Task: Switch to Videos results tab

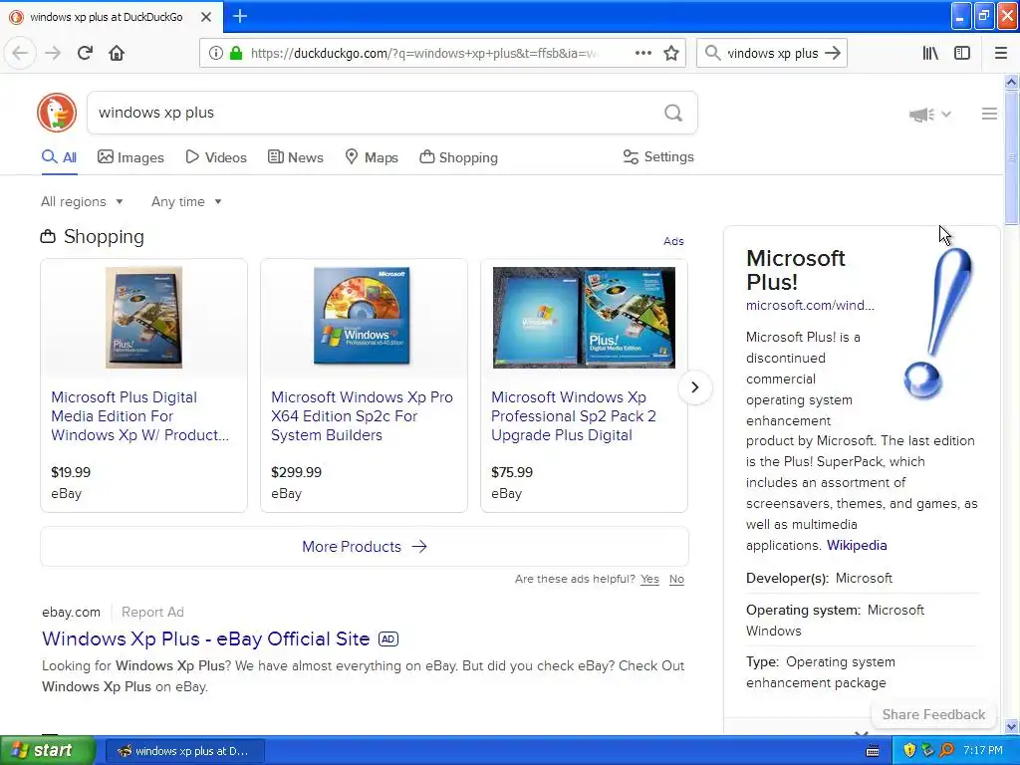Action: [216, 157]
